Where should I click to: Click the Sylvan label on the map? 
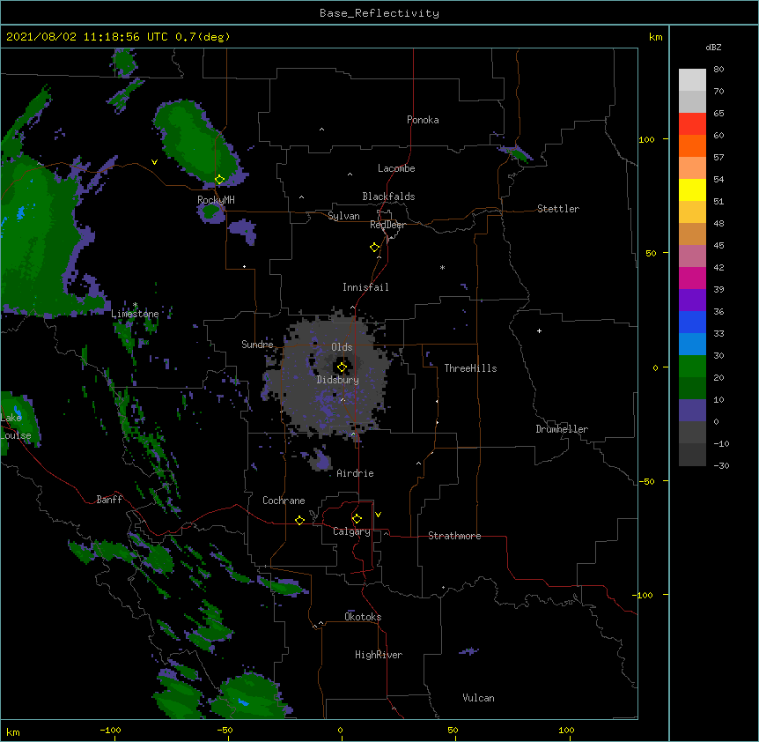(343, 216)
